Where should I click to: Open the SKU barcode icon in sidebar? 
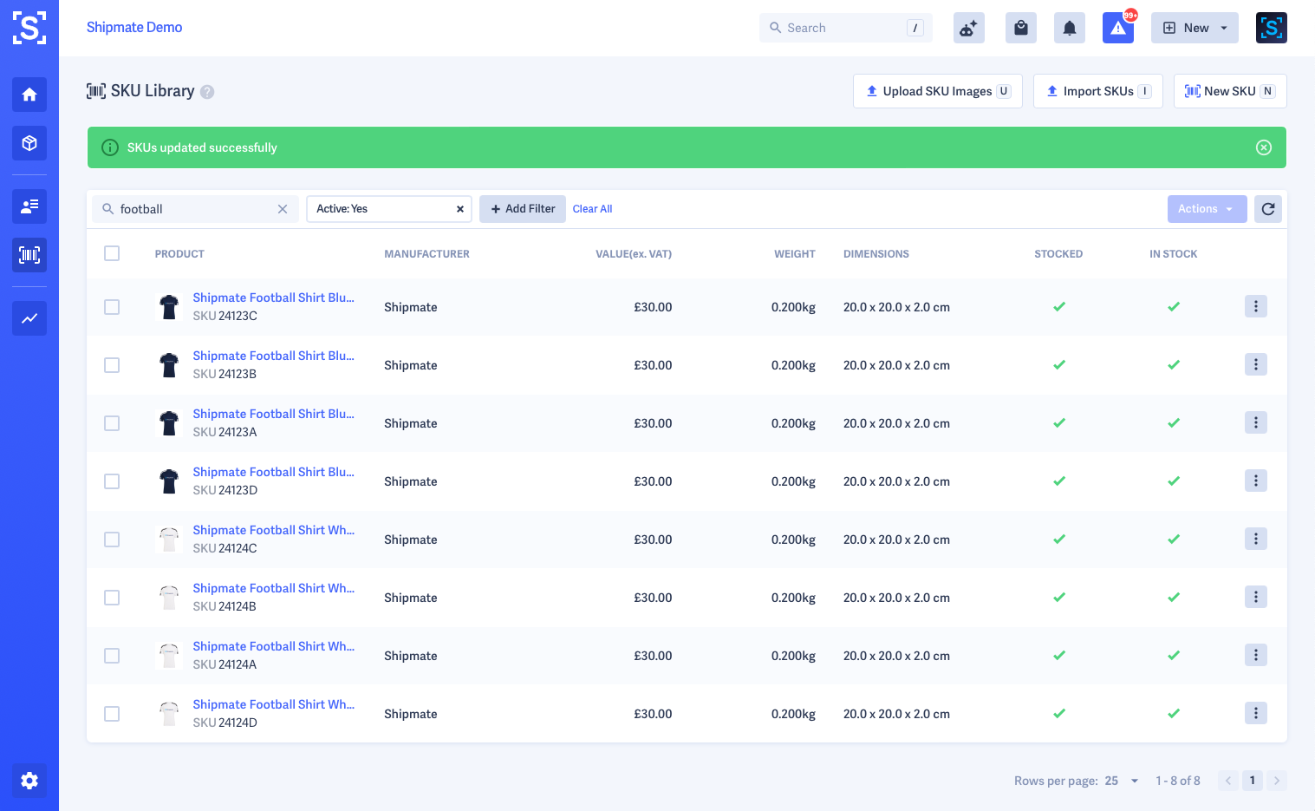coord(29,255)
